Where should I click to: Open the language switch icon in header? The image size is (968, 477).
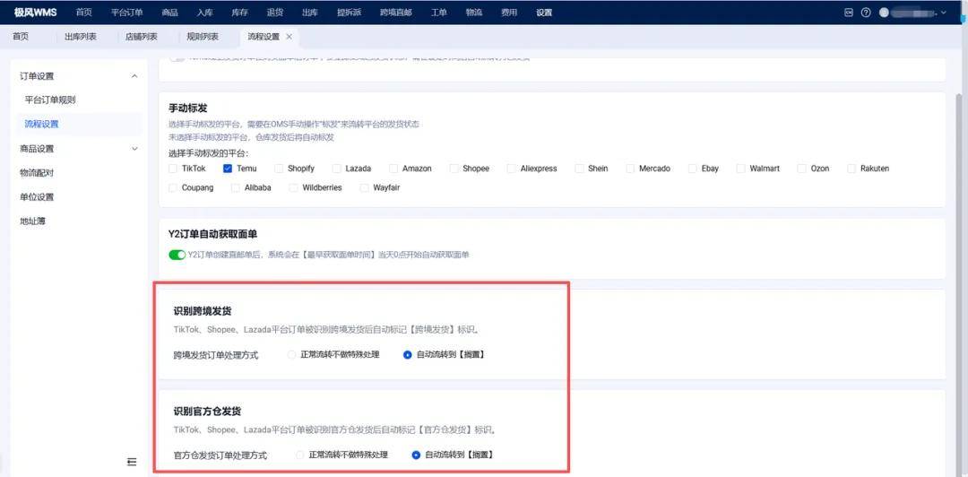tap(849, 13)
